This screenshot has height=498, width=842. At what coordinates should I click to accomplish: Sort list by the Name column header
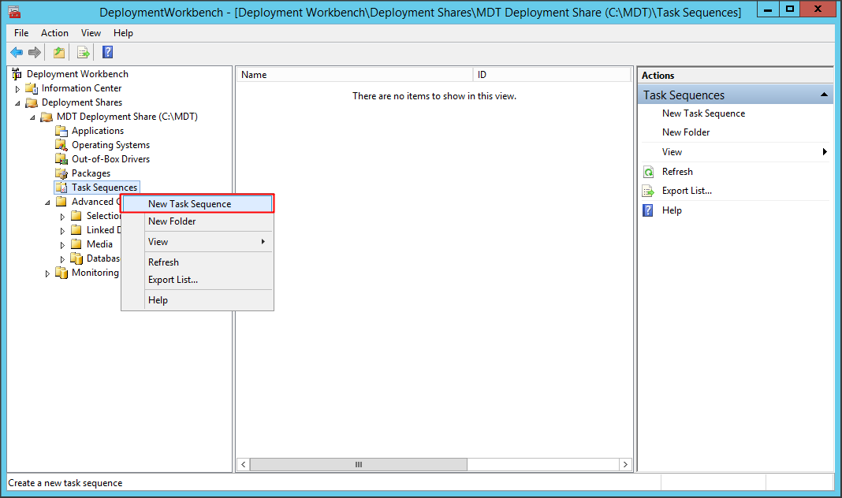click(x=353, y=75)
